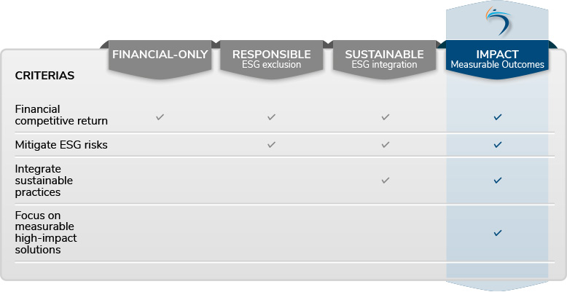Screen dimensions: 567x292
Task: Click Sustainable checkmark for sustainable practices
Action: point(386,179)
